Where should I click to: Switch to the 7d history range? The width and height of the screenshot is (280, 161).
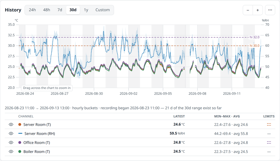tap(60, 10)
